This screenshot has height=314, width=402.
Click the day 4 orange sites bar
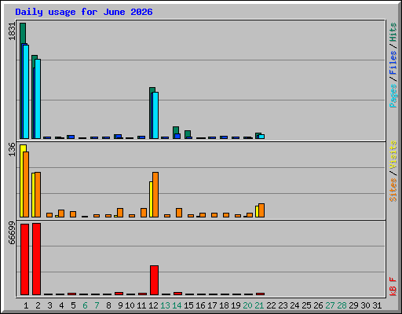coord(61,214)
